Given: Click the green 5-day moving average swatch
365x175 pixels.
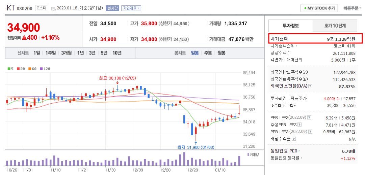Looking at the screenshot, I should (9, 69).
